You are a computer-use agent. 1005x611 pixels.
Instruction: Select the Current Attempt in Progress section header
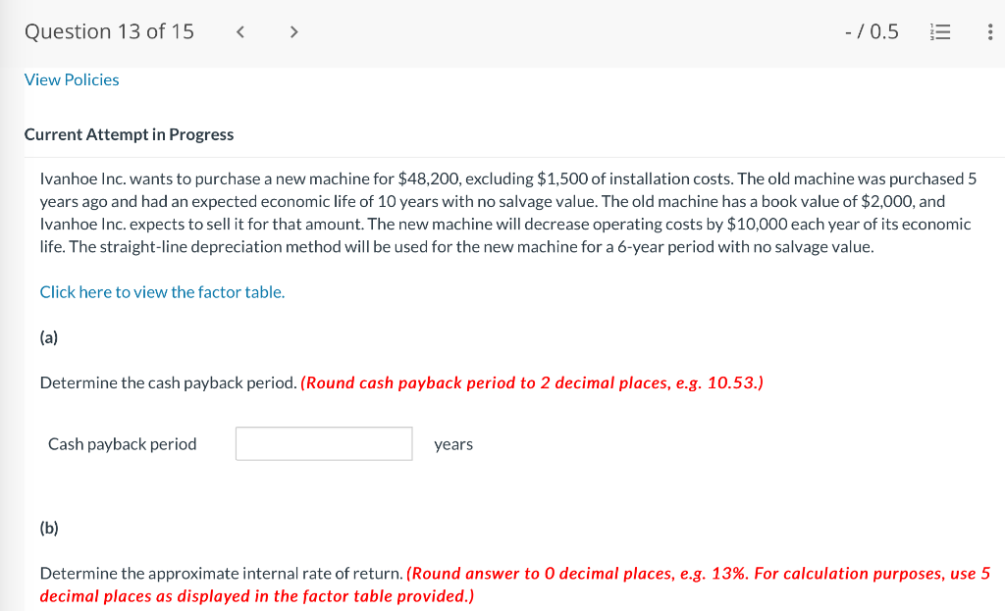[129, 134]
